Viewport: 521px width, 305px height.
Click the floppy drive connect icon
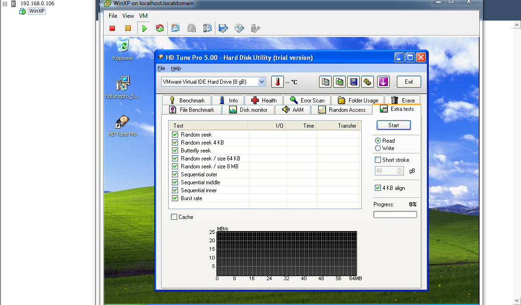(x=223, y=29)
